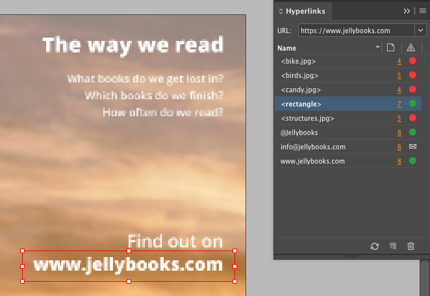The height and width of the screenshot is (296, 430).
Task: Click the www.jellybooks.com text on canvas
Action: point(128,265)
